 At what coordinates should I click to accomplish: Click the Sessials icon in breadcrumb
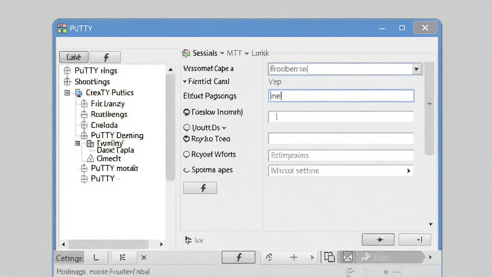(186, 53)
